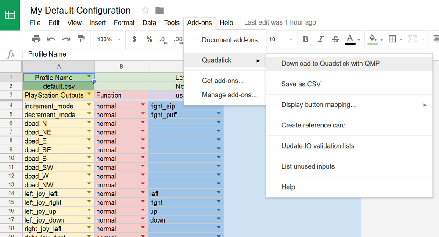Select the paint format tool

click(81, 39)
